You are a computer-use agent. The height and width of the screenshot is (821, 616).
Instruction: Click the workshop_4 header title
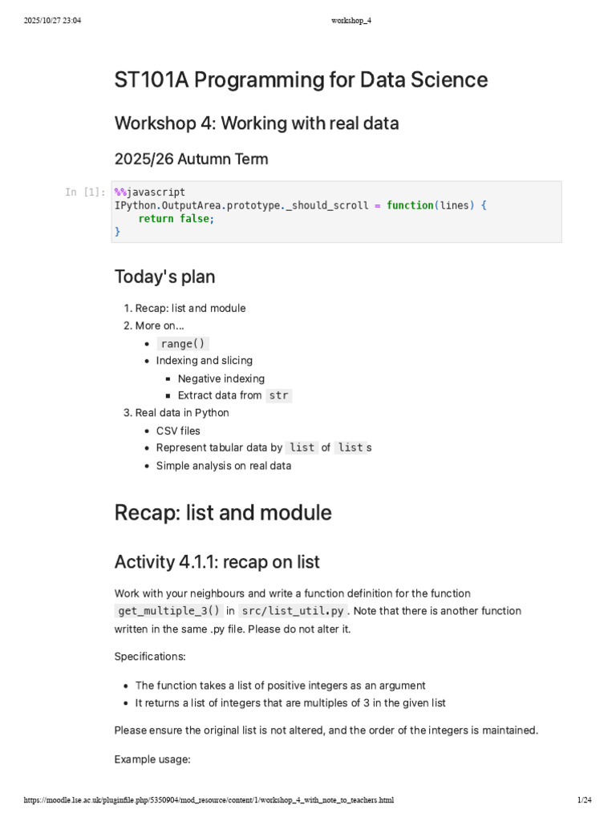pyautogui.click(x=351, y=21)
